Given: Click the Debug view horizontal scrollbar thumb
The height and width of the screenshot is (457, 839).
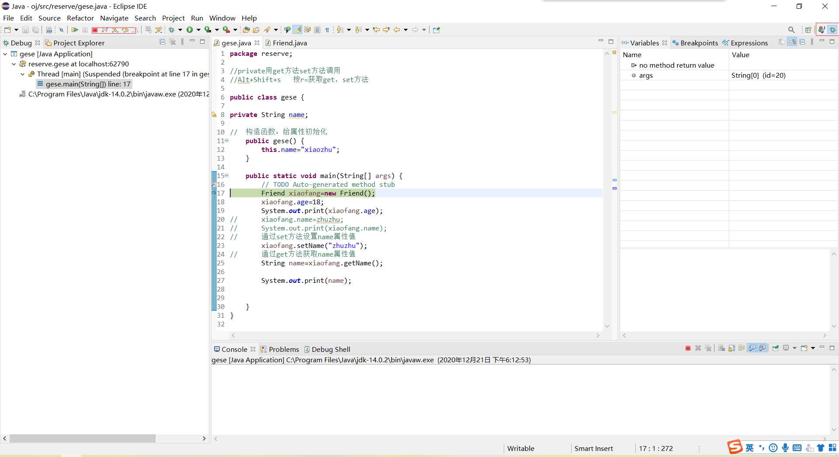Looking at the screenshot, I should pyautogui.click(x=82, y=438).
